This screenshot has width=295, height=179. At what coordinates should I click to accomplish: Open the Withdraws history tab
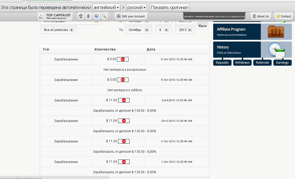coord(242,63)
